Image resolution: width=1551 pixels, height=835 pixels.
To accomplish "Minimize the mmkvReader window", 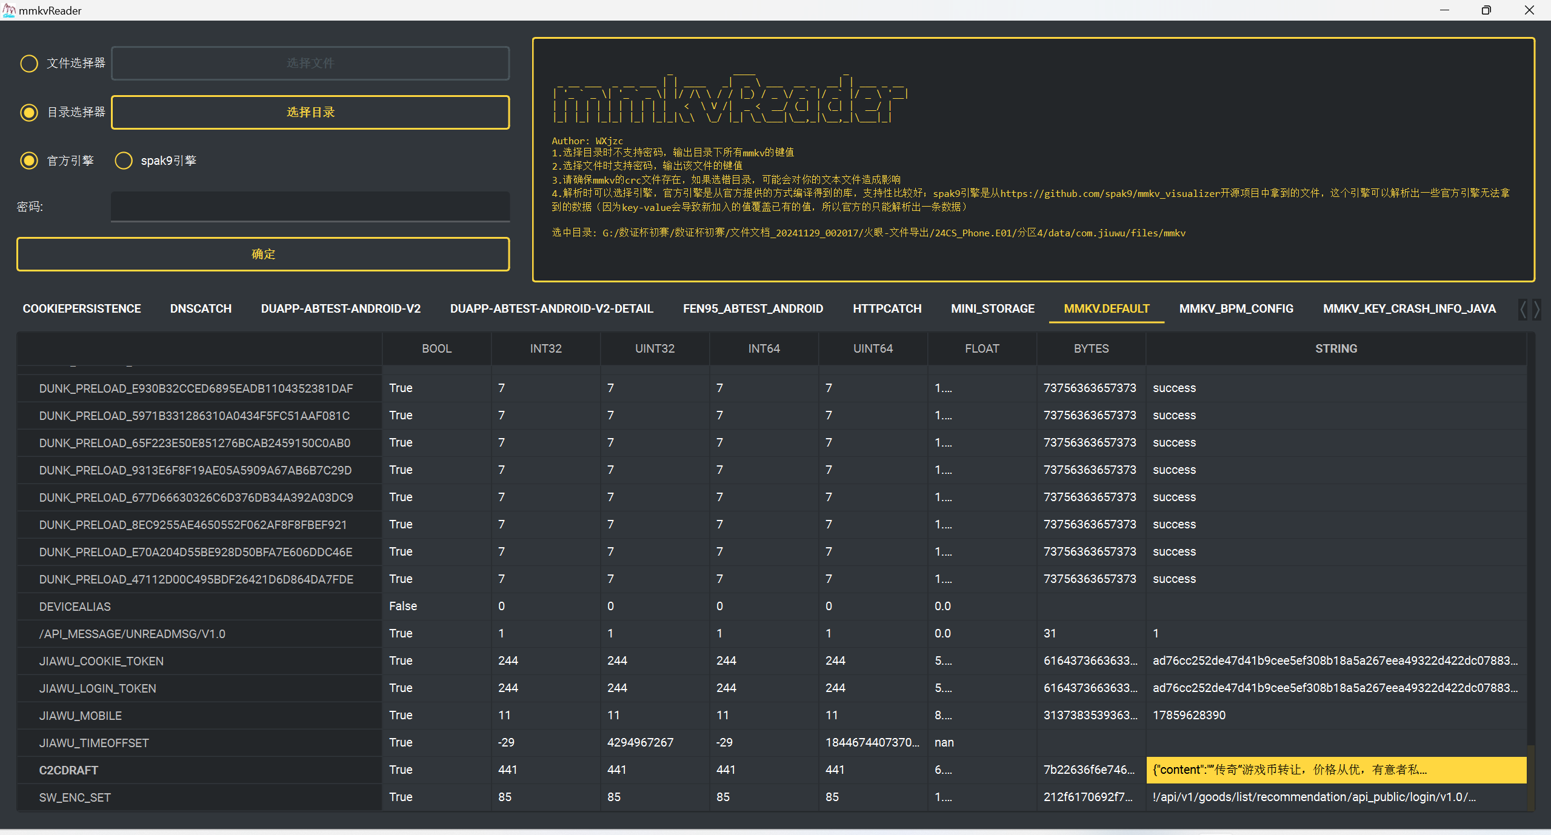I will click(x=1444, y=10).
